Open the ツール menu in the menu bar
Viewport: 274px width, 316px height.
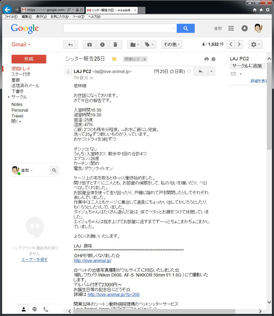pyautogui.click(x=78, y=17)
